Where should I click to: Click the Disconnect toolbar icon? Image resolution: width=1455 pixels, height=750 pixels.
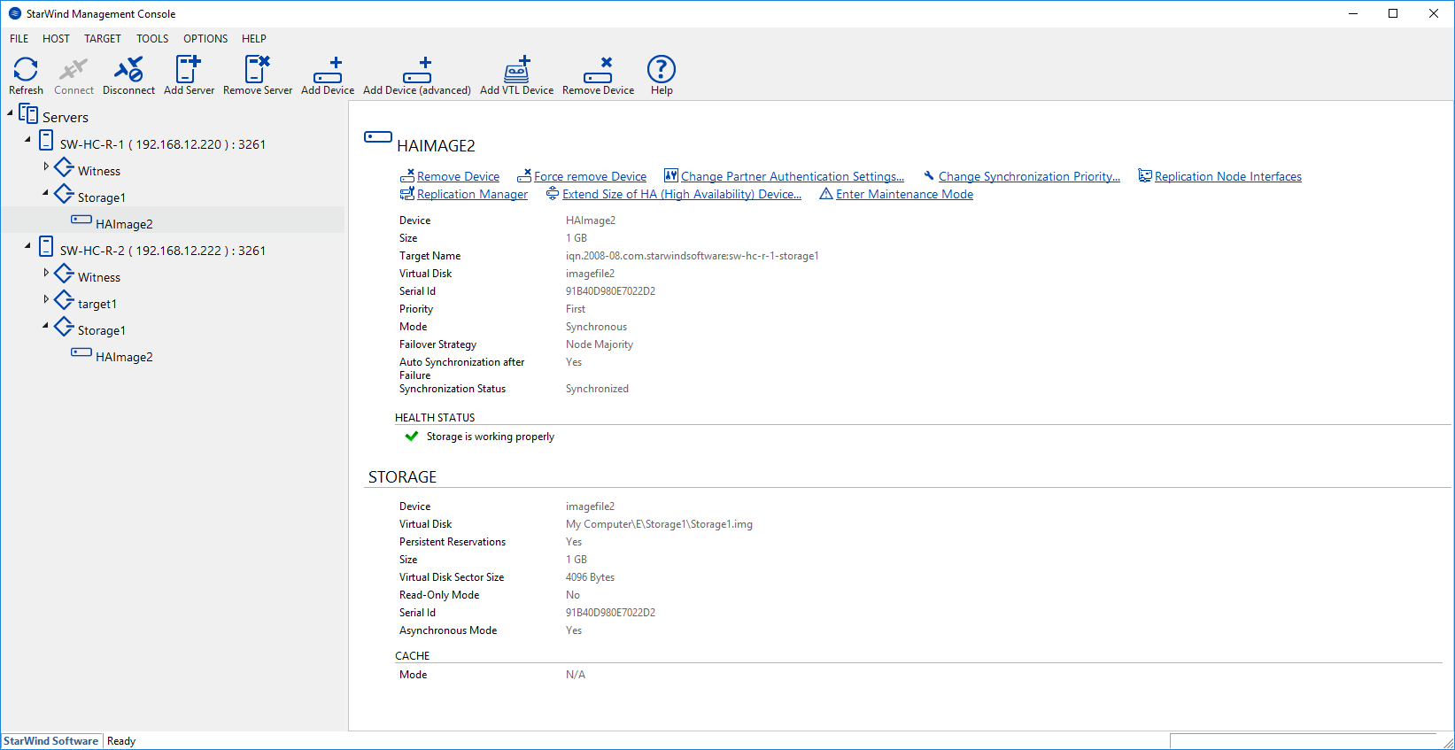point(128,69)
